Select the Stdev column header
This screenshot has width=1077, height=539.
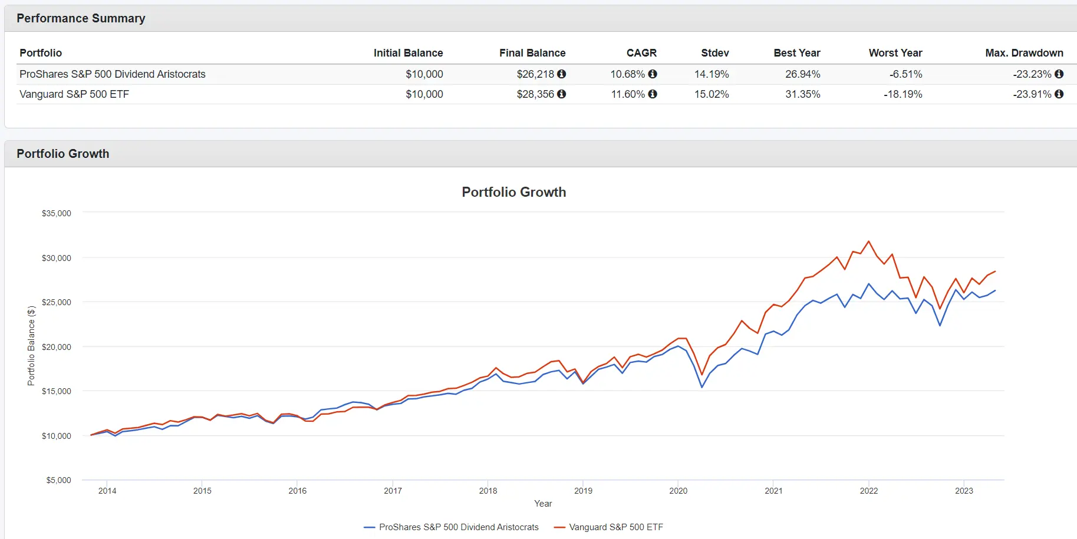coord(715,53)
